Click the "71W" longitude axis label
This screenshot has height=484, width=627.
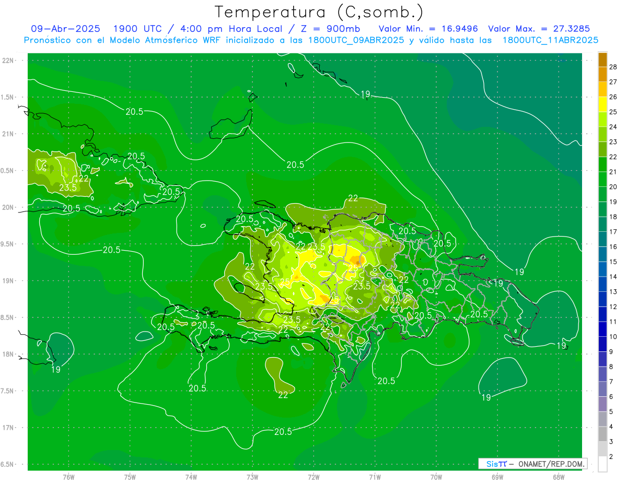(375, 477)
